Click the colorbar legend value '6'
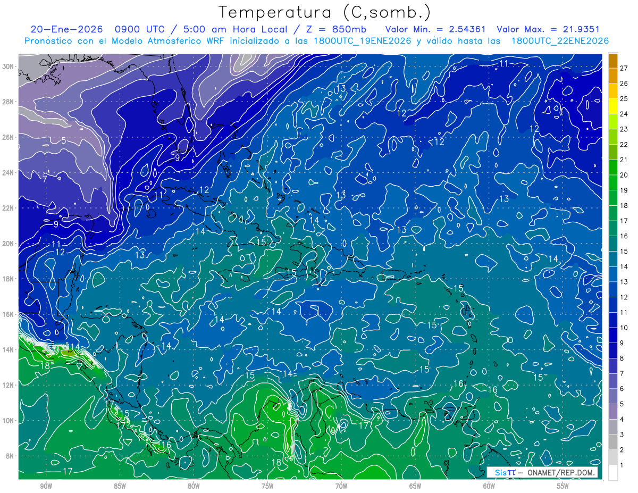638x493 pixels. tap(622, 389)
